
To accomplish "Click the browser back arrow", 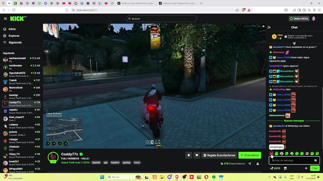I will pyautogui.click(x=4, y=10).
